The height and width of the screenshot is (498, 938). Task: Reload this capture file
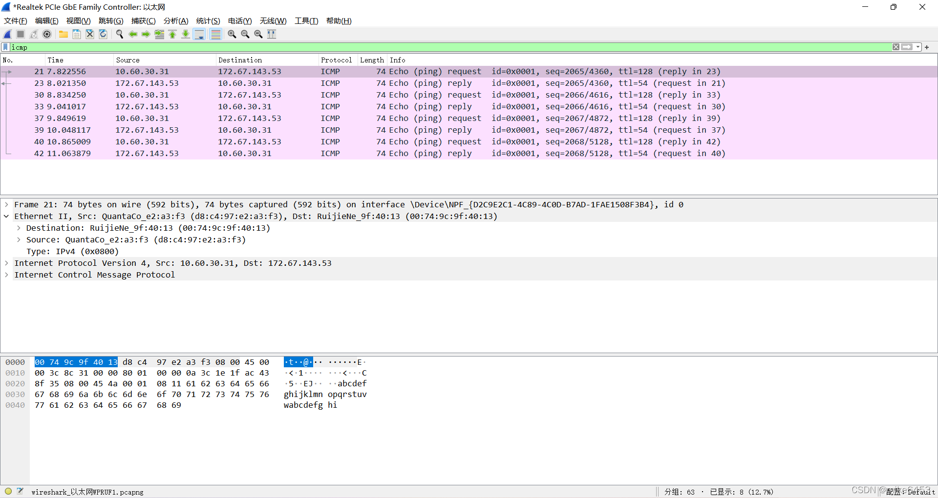pyautogui.click(x=103, y=34)
